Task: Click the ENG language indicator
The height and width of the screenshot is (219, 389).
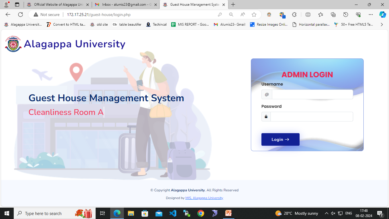Action: coord(349,213)
